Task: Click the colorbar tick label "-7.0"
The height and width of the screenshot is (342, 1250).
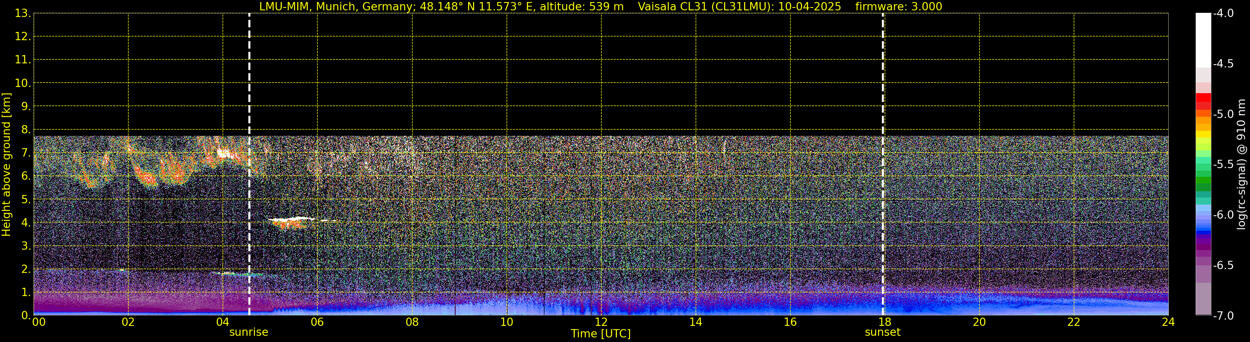Action: (x=1223, y=316)
